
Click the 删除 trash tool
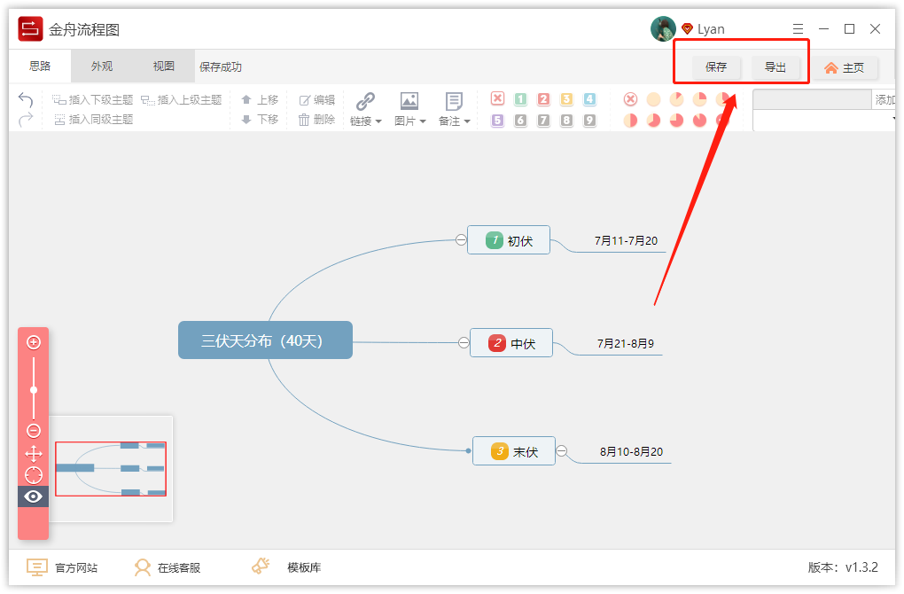(x=317, y=120)
